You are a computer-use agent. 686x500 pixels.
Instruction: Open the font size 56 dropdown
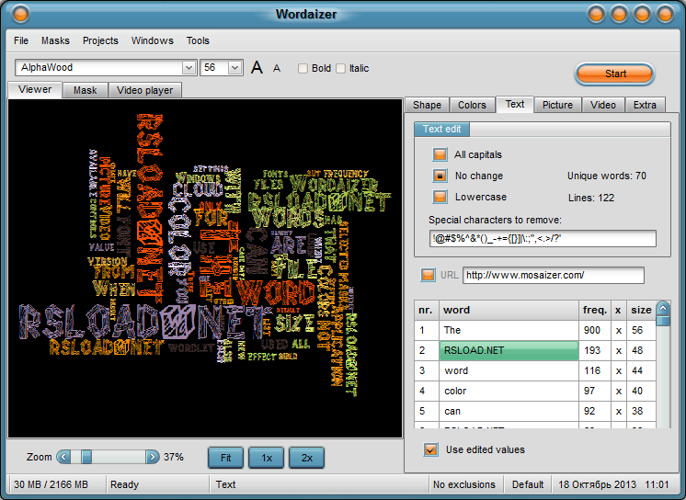234,68
